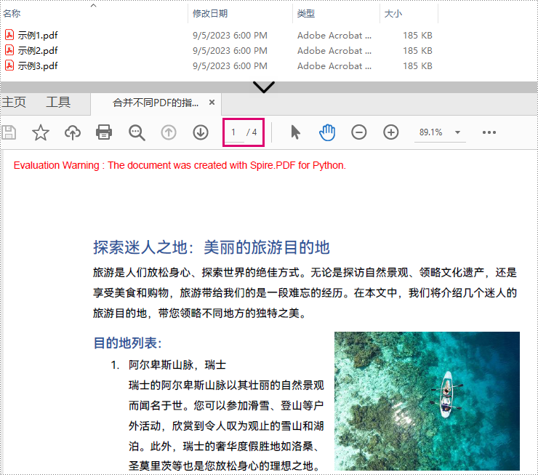538x475 pixels.
Task: Zoom out with the minus icon
Action: [359, 132]
